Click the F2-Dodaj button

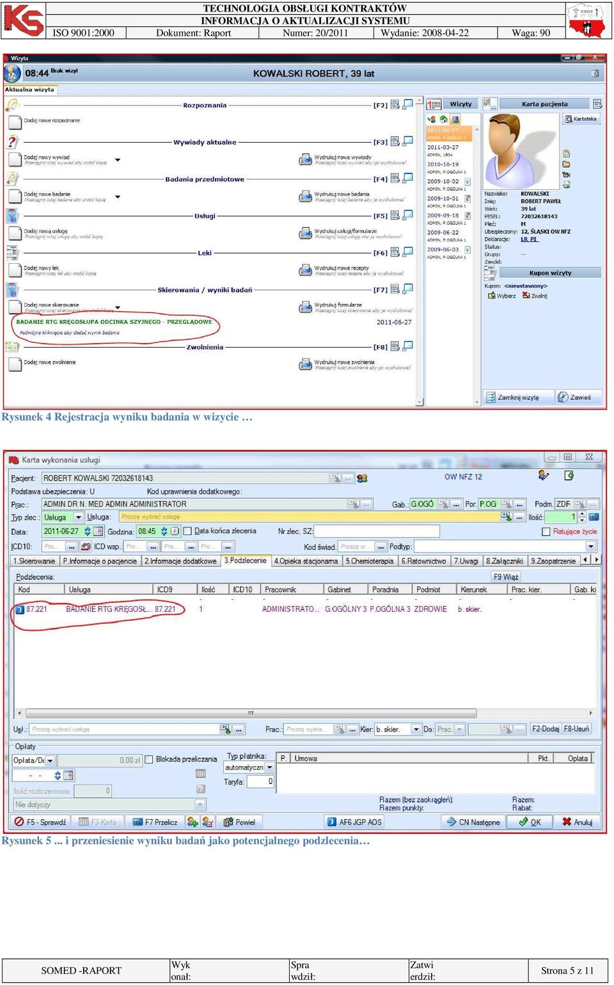[x=546, y=729]
